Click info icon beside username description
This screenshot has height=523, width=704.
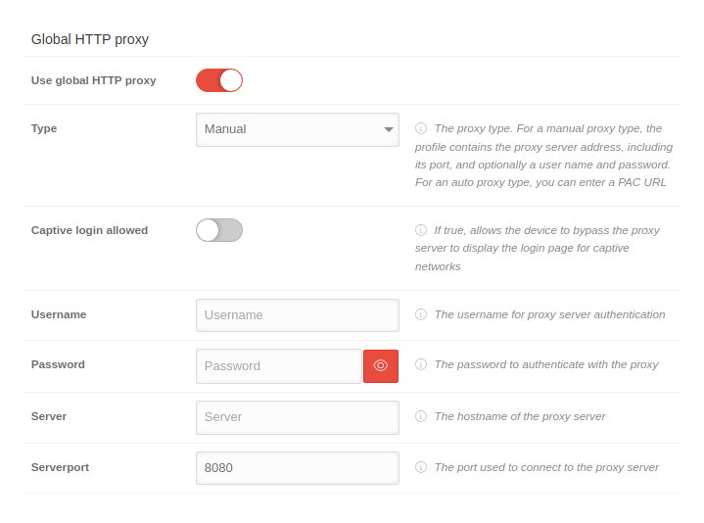click(x=421, y=314)
